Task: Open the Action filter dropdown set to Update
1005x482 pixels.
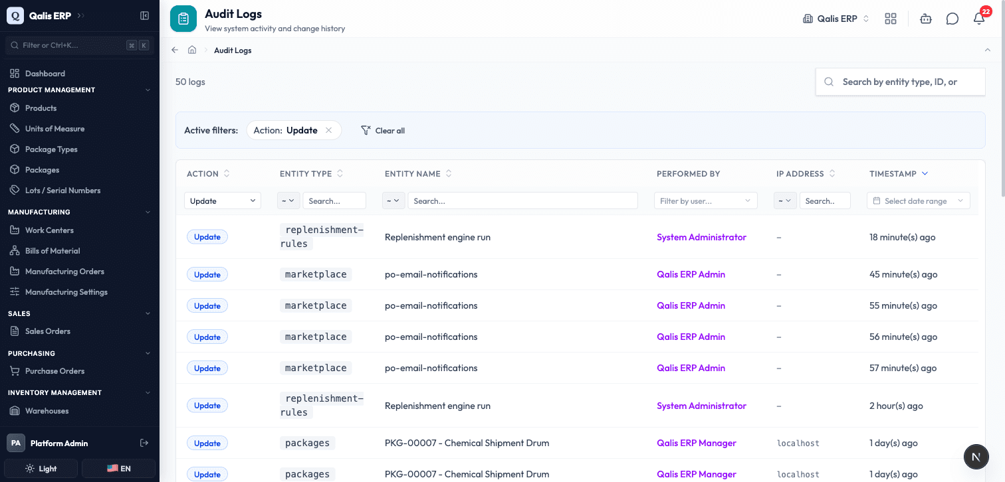Action: [223, 201]
